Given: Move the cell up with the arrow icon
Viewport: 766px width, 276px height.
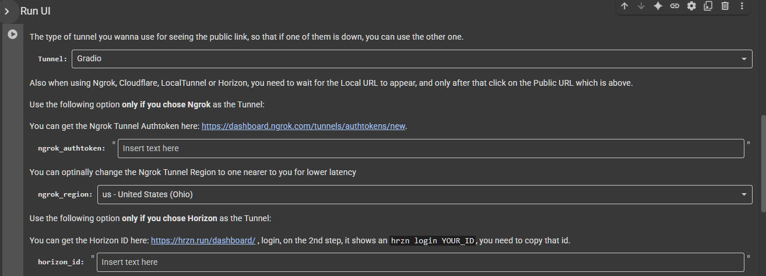Looking at the screenshot, I should (x=624, y=6).
